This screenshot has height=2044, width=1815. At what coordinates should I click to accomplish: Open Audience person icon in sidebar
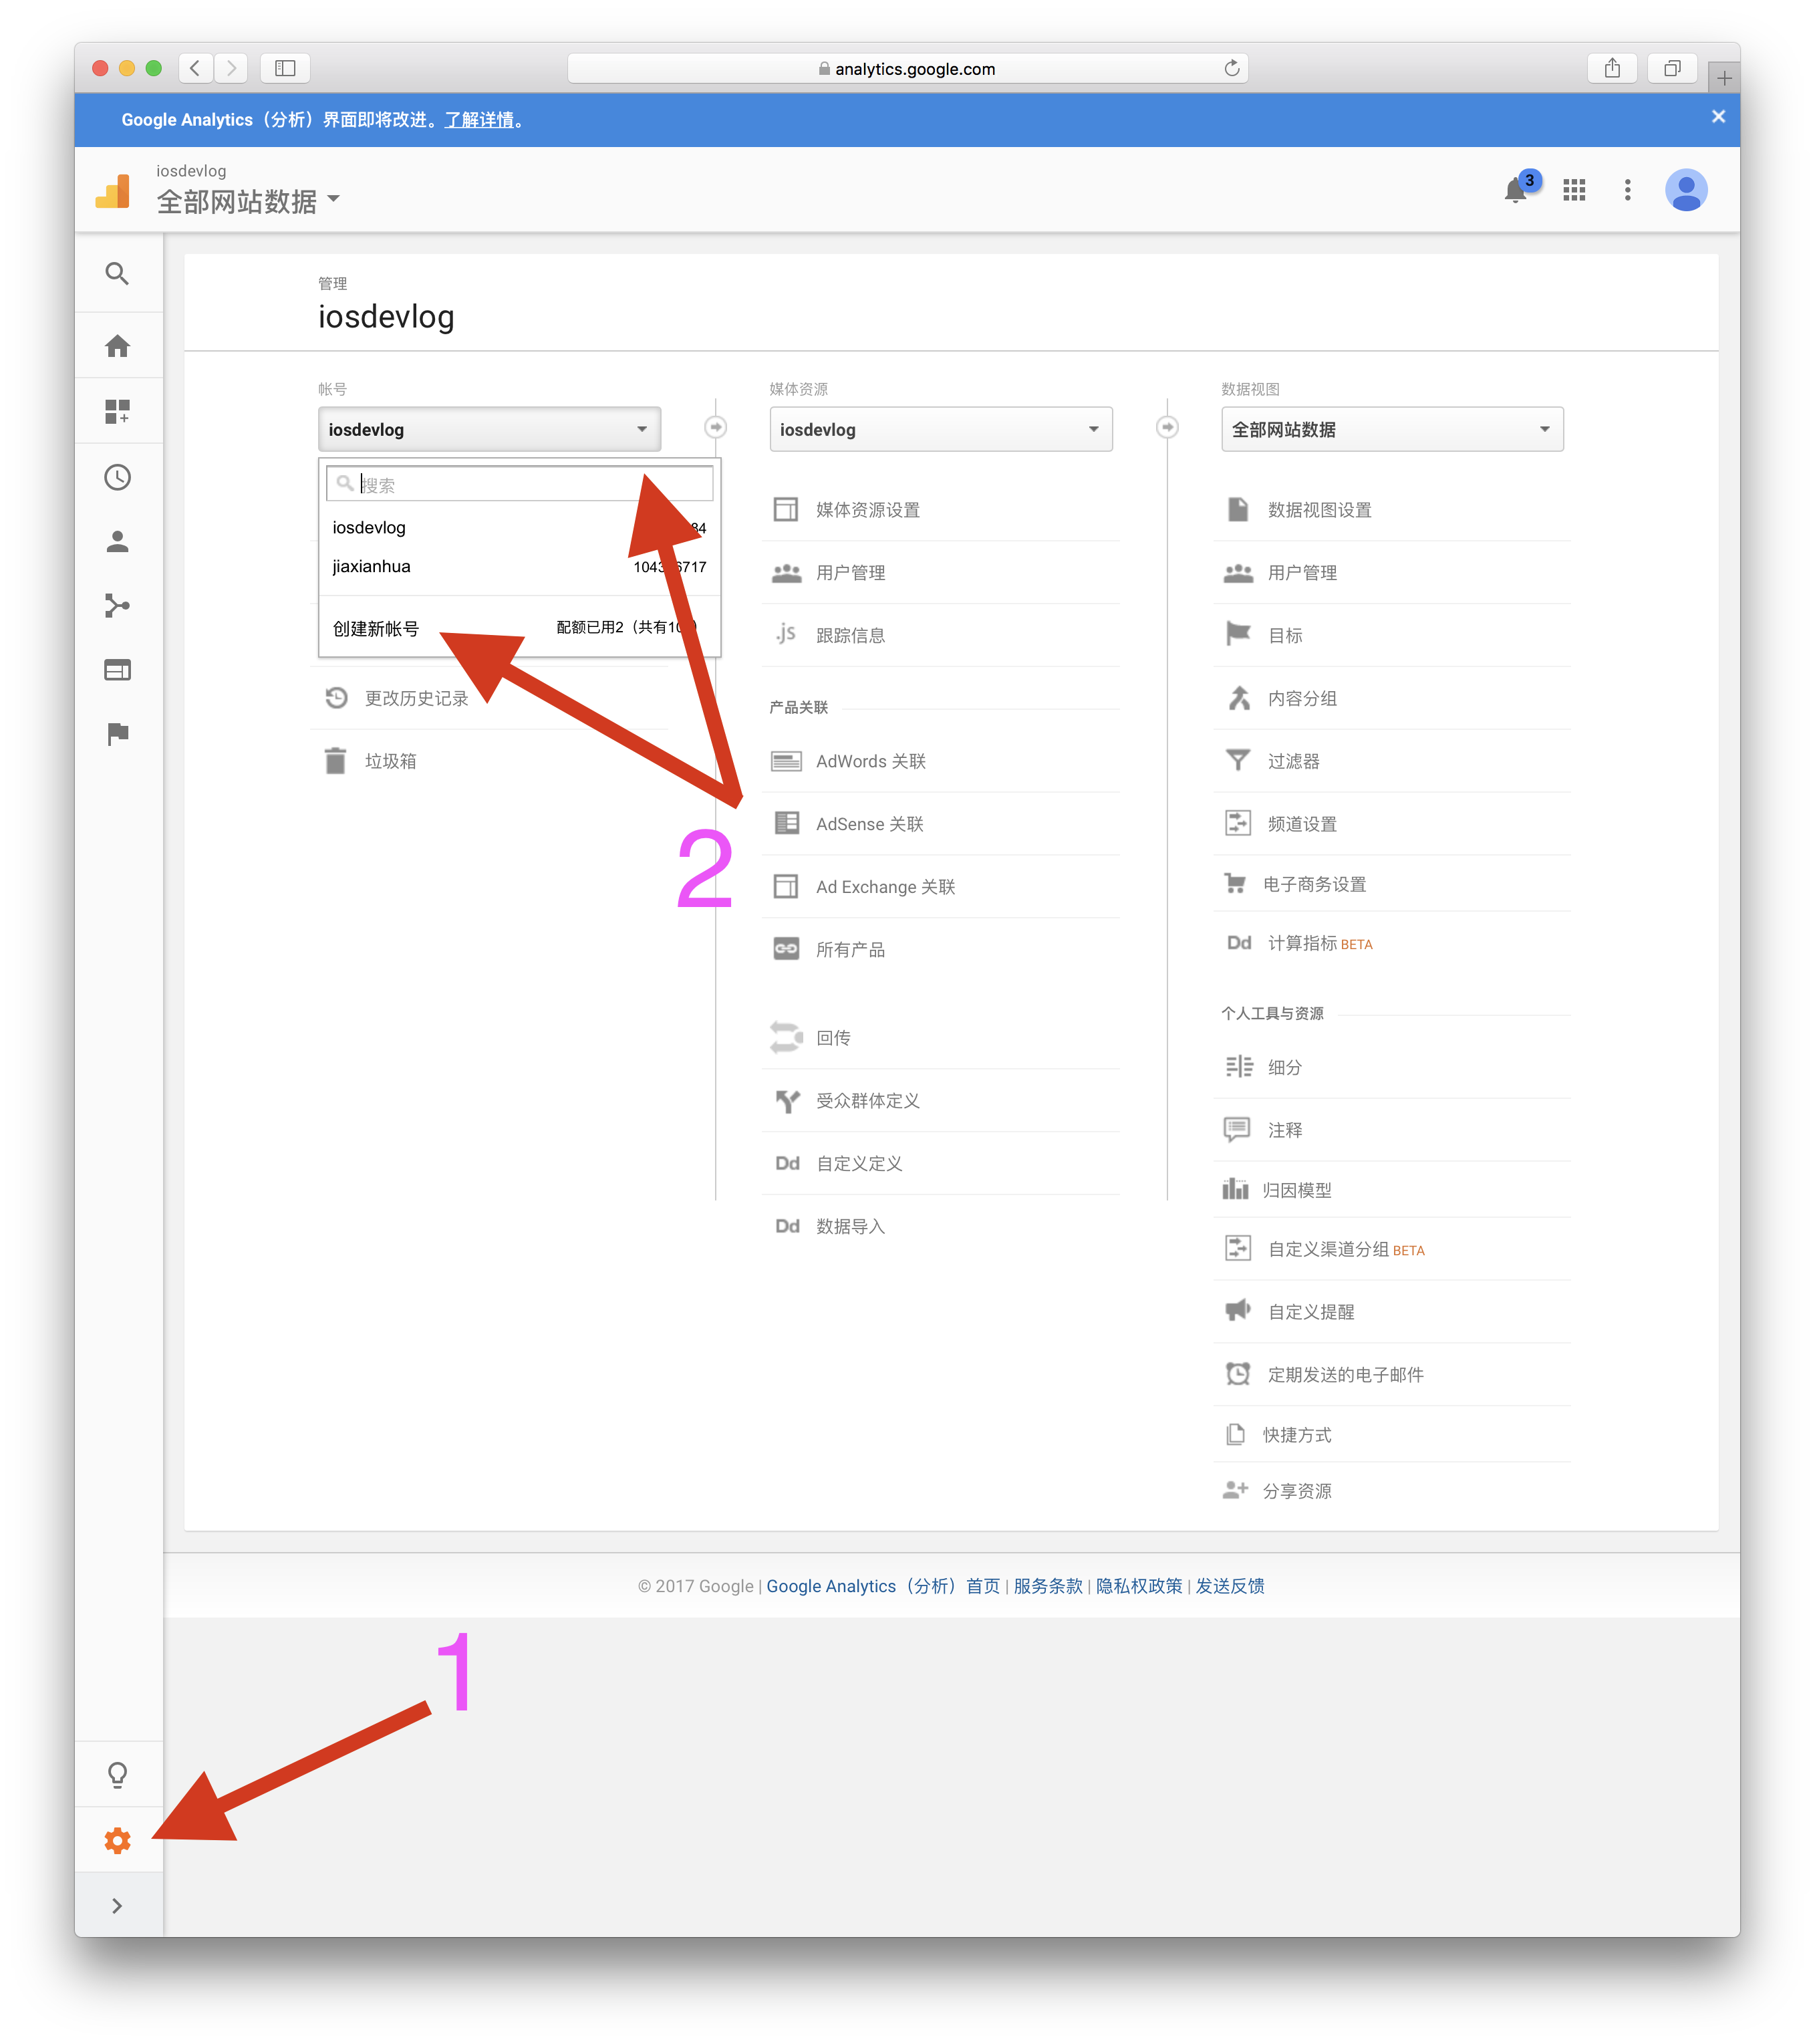pyautogui.click(x=117, y=541)
